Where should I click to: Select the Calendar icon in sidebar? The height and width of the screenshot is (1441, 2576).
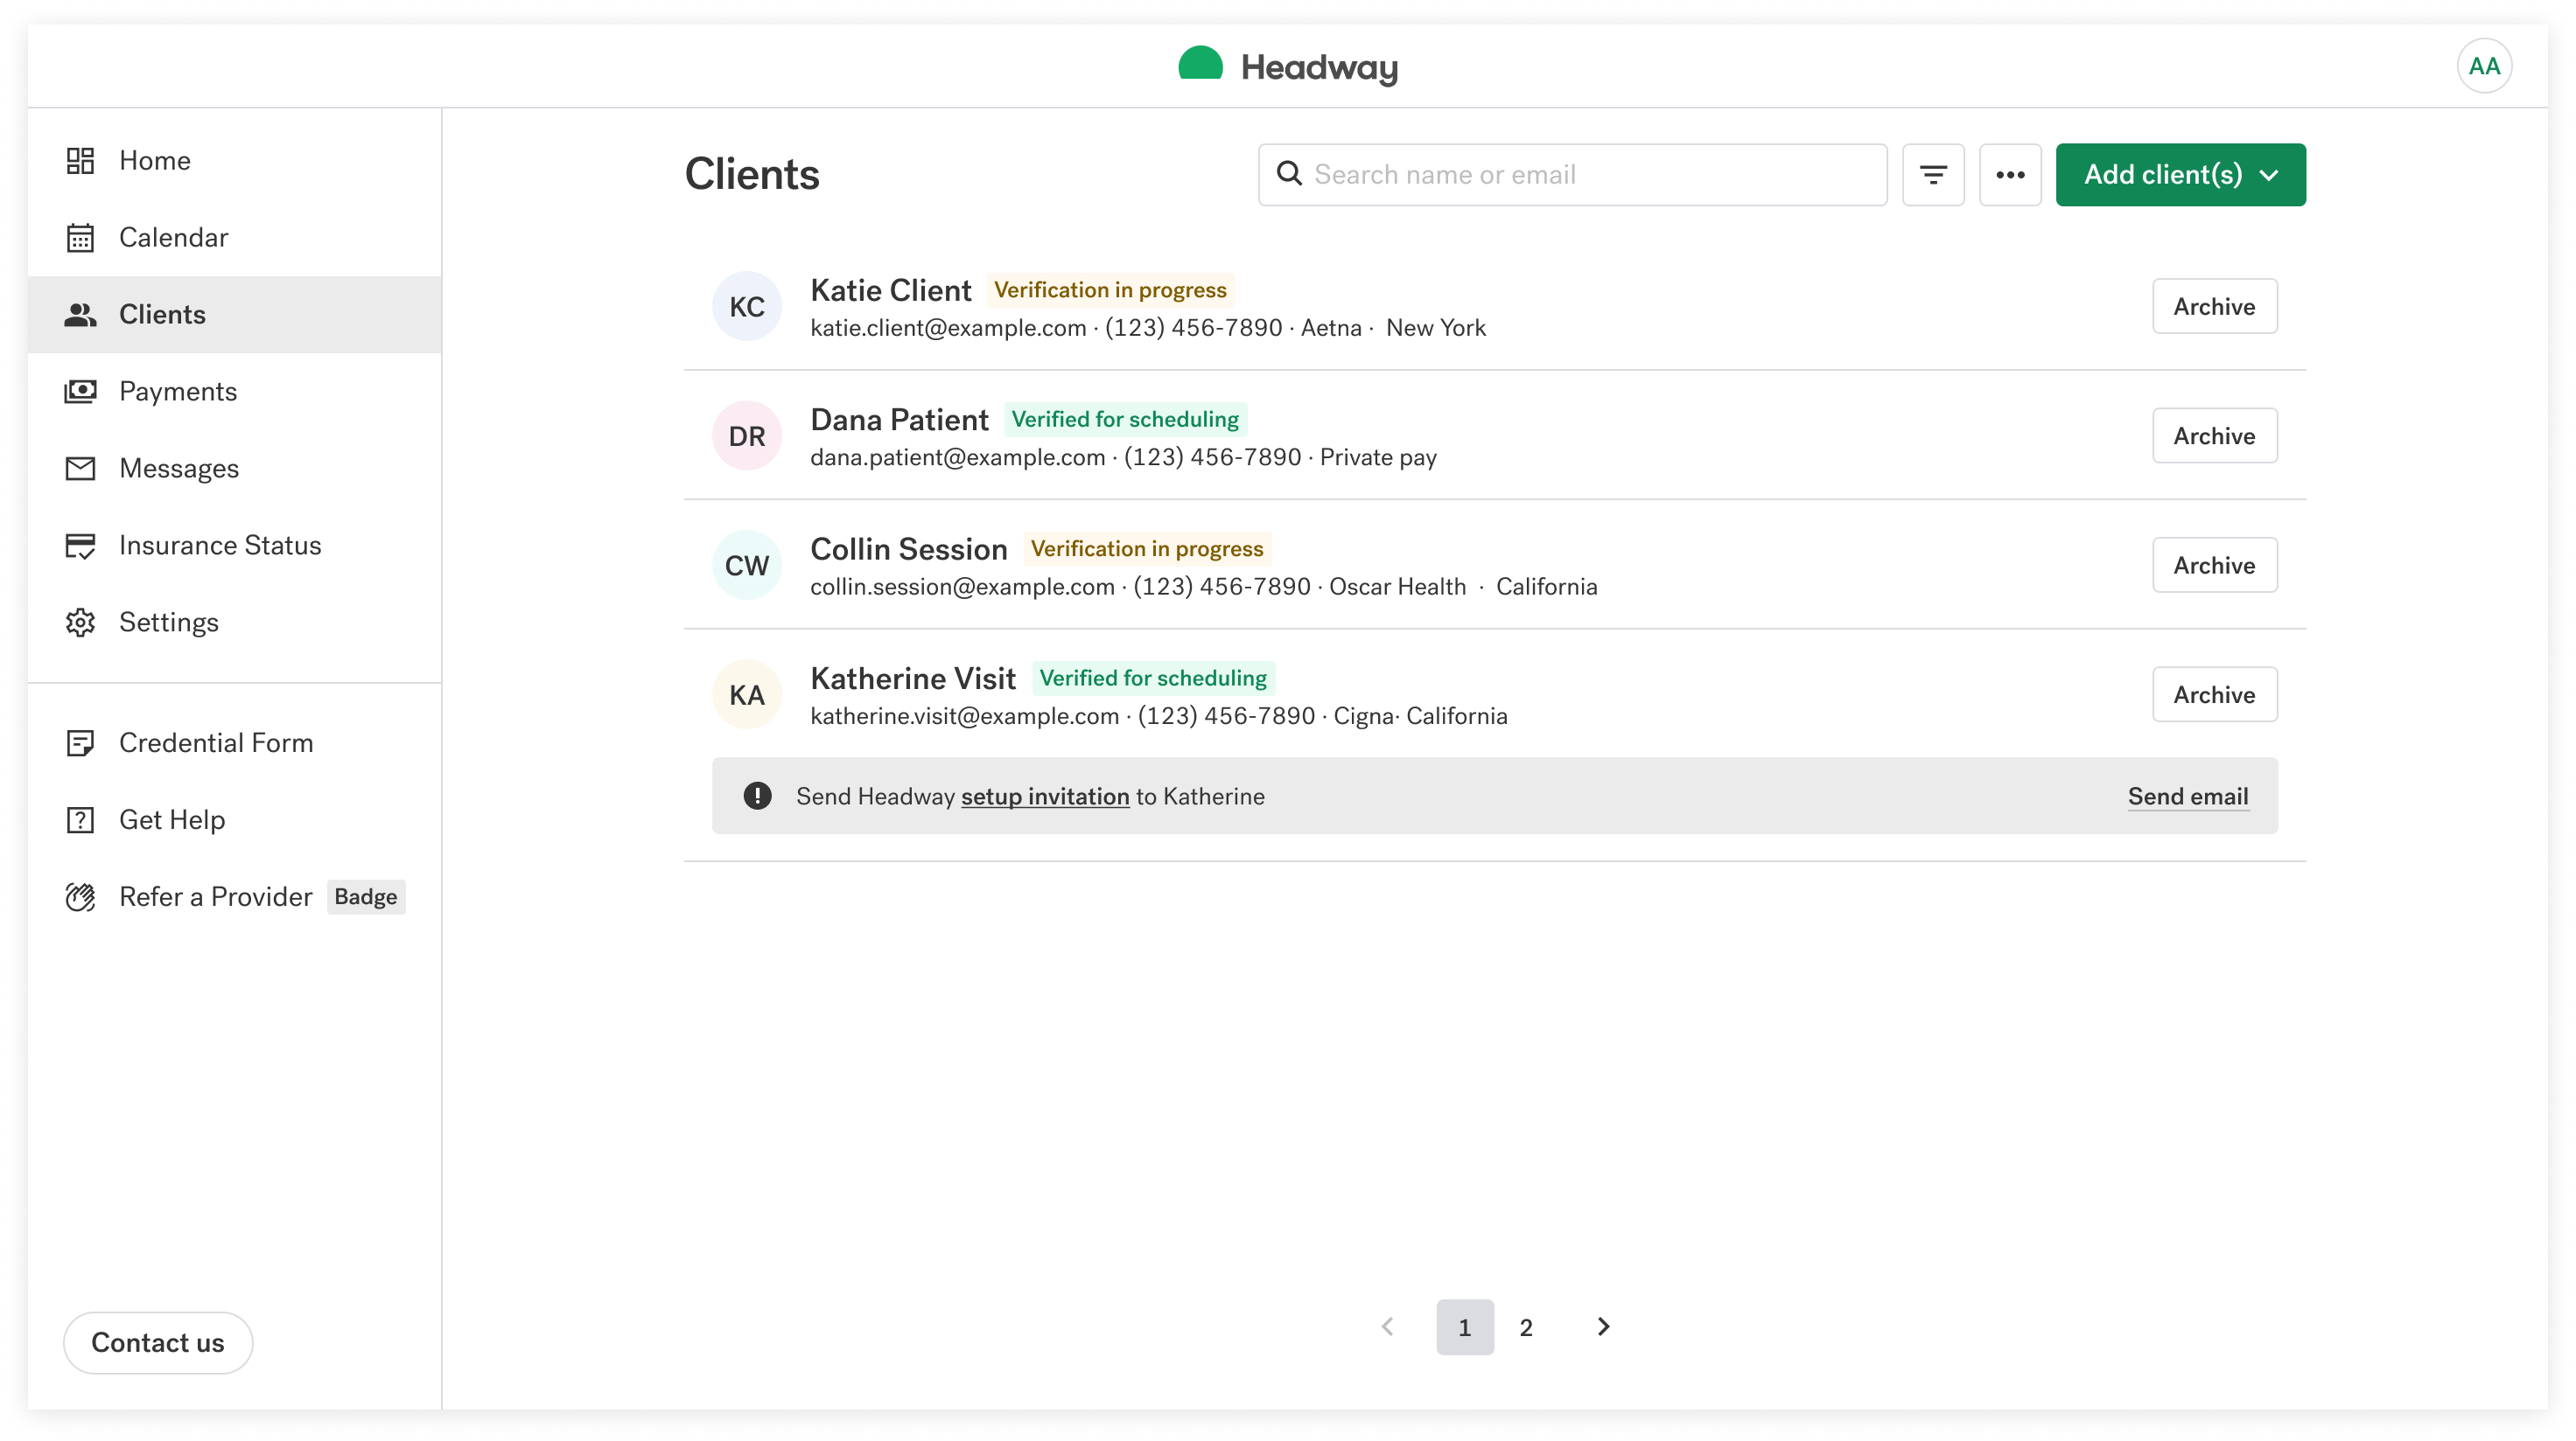tap(81, 237)
